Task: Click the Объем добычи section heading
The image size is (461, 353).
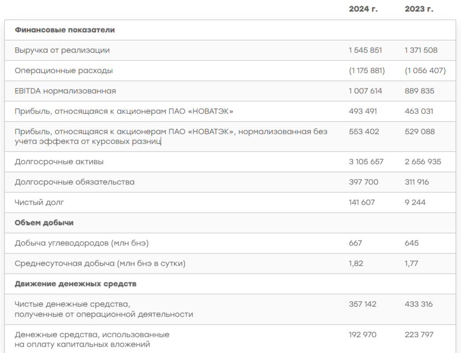Action: (44, 223)
